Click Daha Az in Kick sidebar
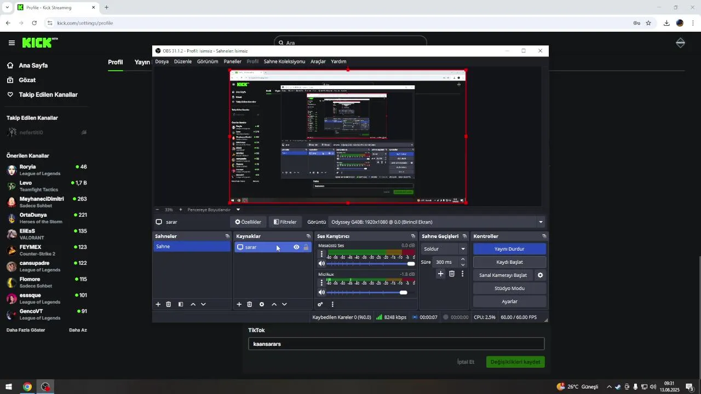 click(x=78, y=330)
